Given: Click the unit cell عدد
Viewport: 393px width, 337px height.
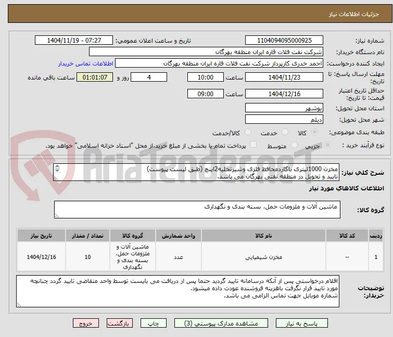Looking at the screenshot, I should point(179,257).
